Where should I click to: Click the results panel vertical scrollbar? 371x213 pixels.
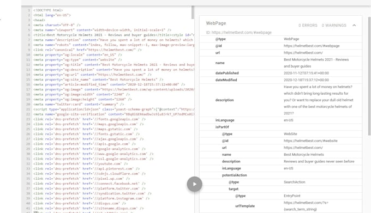click(369, 76)
